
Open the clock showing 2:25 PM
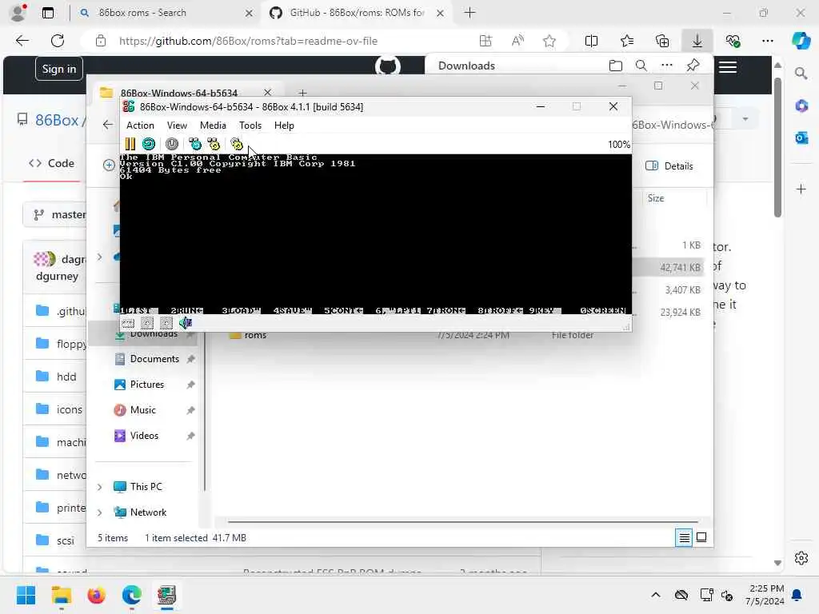click(764, 595)
